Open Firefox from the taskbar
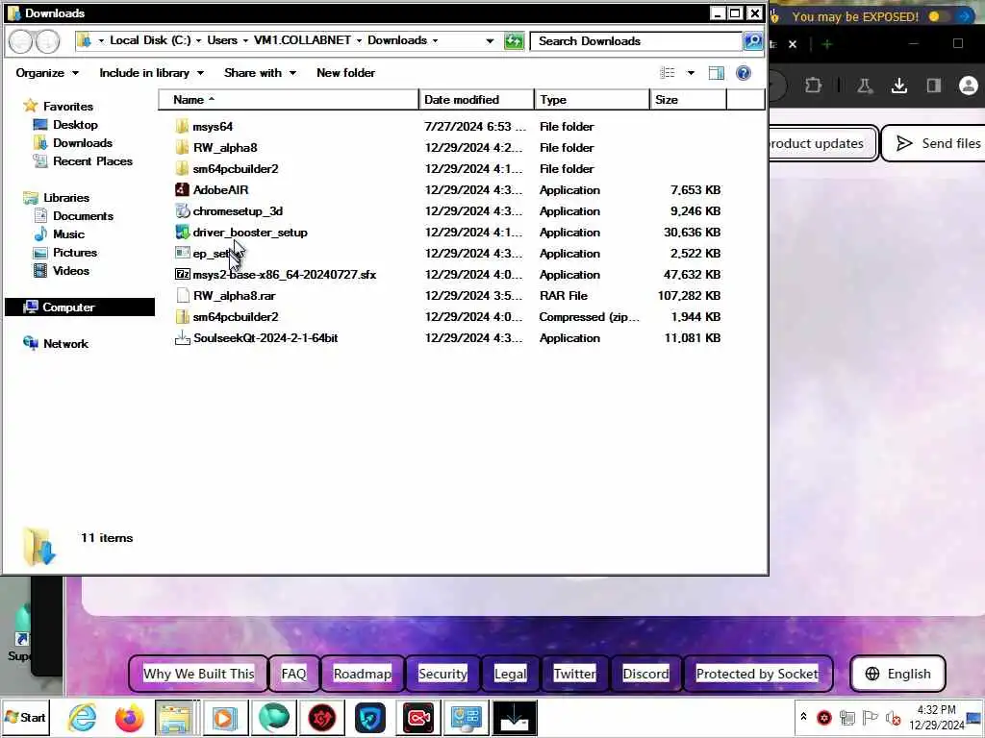Viewport: 985px width, 738px height. [130, 717]
